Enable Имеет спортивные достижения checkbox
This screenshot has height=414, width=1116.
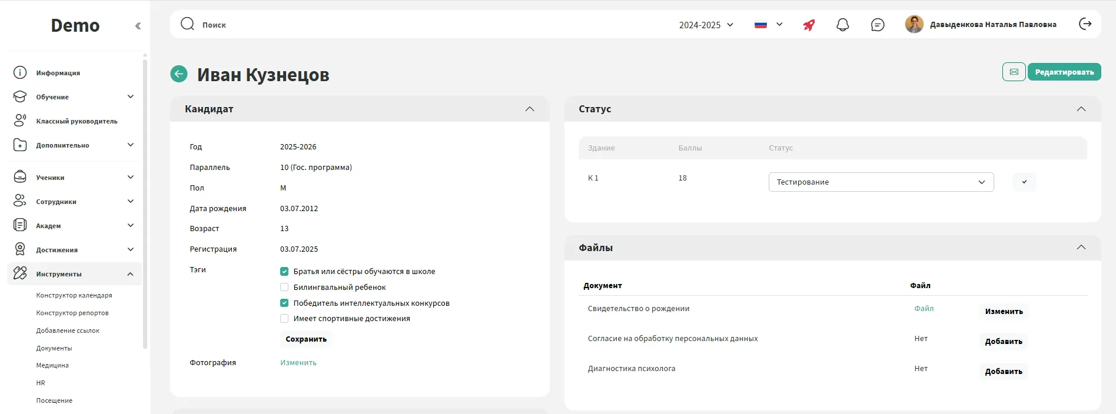pyautogui.click(x=284, y=319)
